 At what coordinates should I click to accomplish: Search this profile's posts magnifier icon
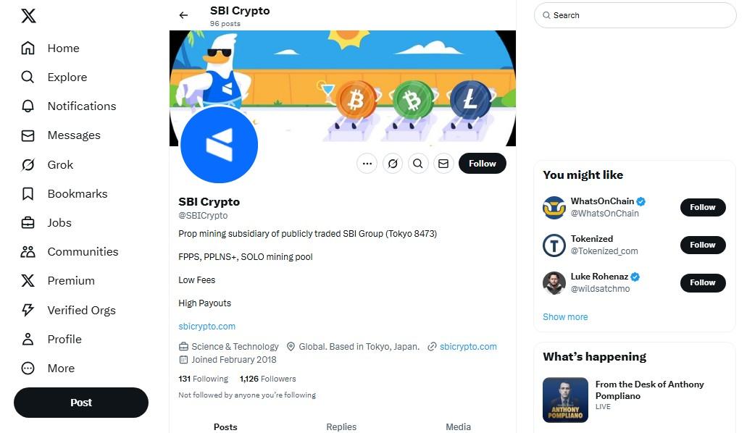pyautogui.click(x=418, y=164)
